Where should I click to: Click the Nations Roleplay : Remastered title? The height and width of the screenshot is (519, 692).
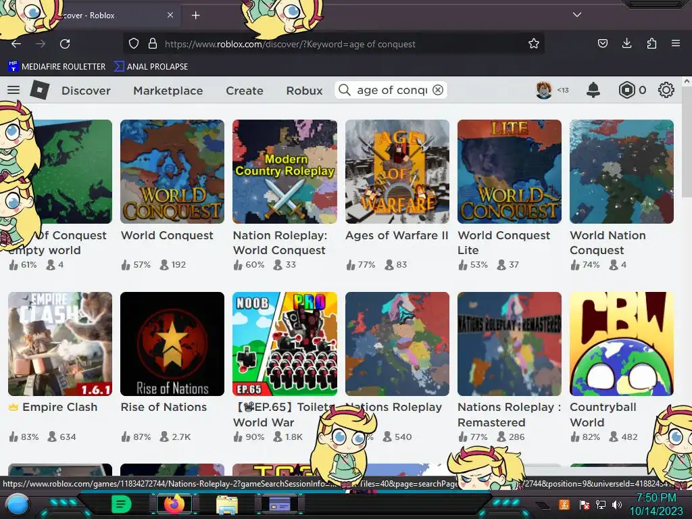pyautogui.click(x=510, y=414)
